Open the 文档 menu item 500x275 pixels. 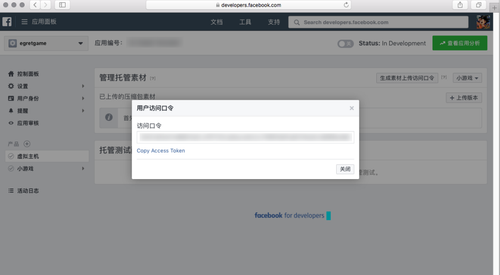pyautogui.click(x=217, y=22)
